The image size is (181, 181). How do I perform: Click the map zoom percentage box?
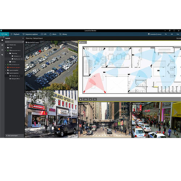point(85,99)
